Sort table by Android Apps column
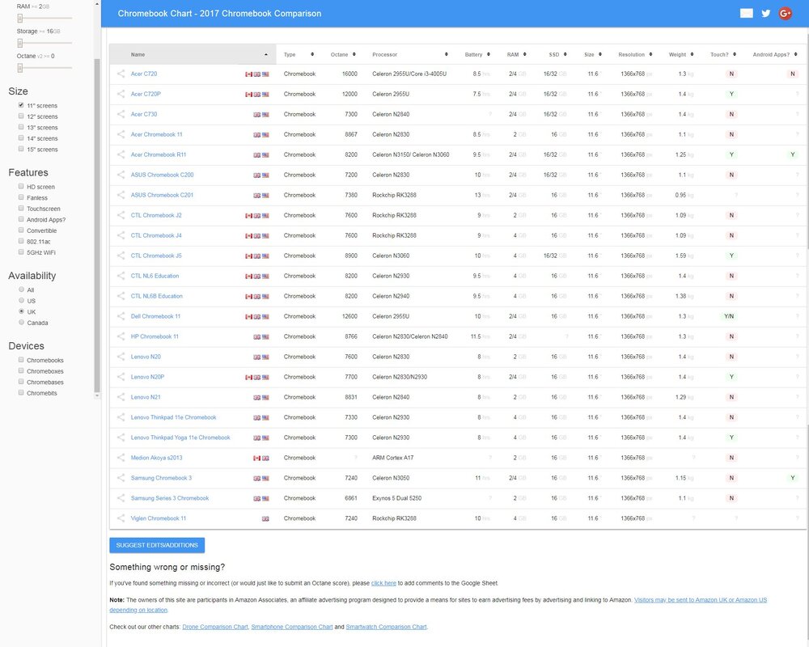809x647 pixels. pos(774,54)
